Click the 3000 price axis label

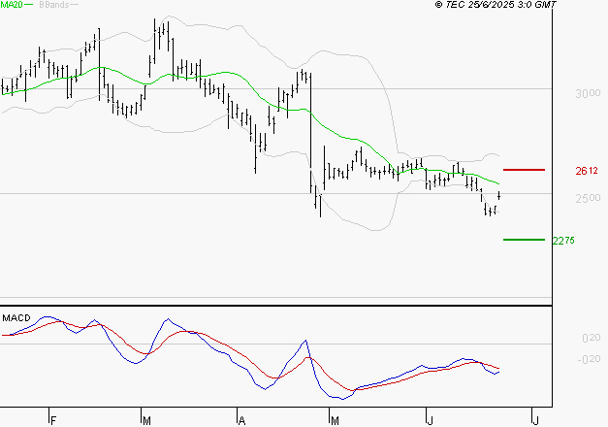(586, 94)
